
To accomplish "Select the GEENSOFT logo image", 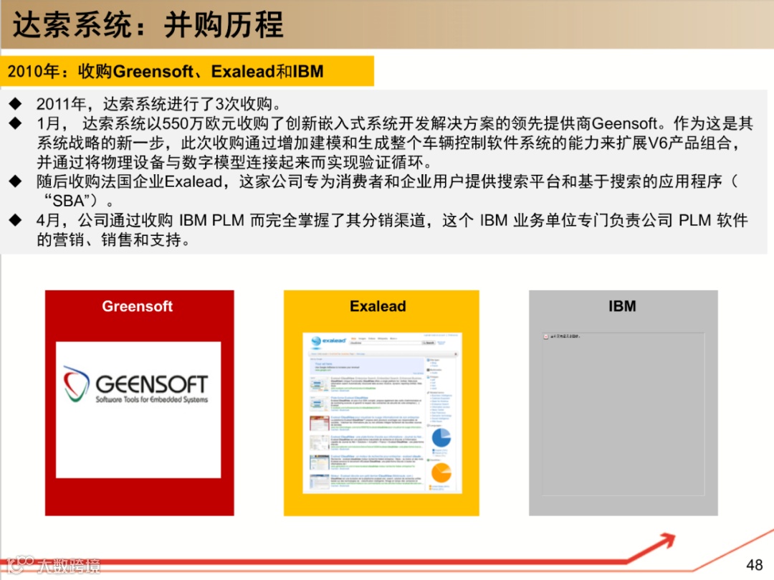I will coord(138,409).
